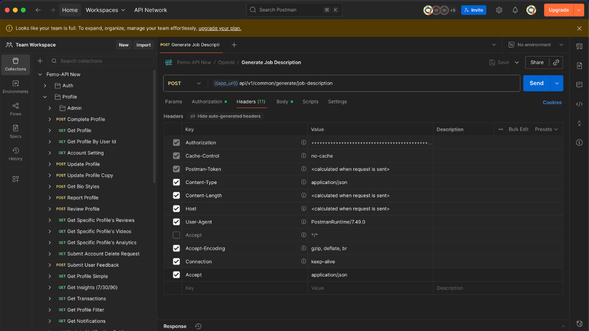Viewport: 589px width, 331px height.
Task: Enable the Accept */* header
Action: pos(176,235)
